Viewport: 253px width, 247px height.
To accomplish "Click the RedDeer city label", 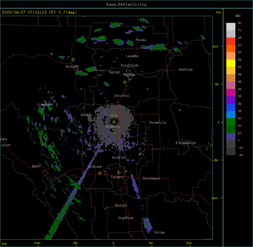I will point(129,75).
